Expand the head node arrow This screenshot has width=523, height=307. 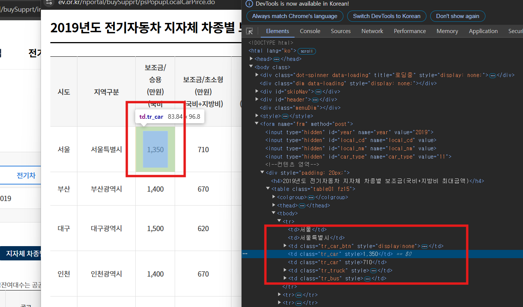pos(251,59)
